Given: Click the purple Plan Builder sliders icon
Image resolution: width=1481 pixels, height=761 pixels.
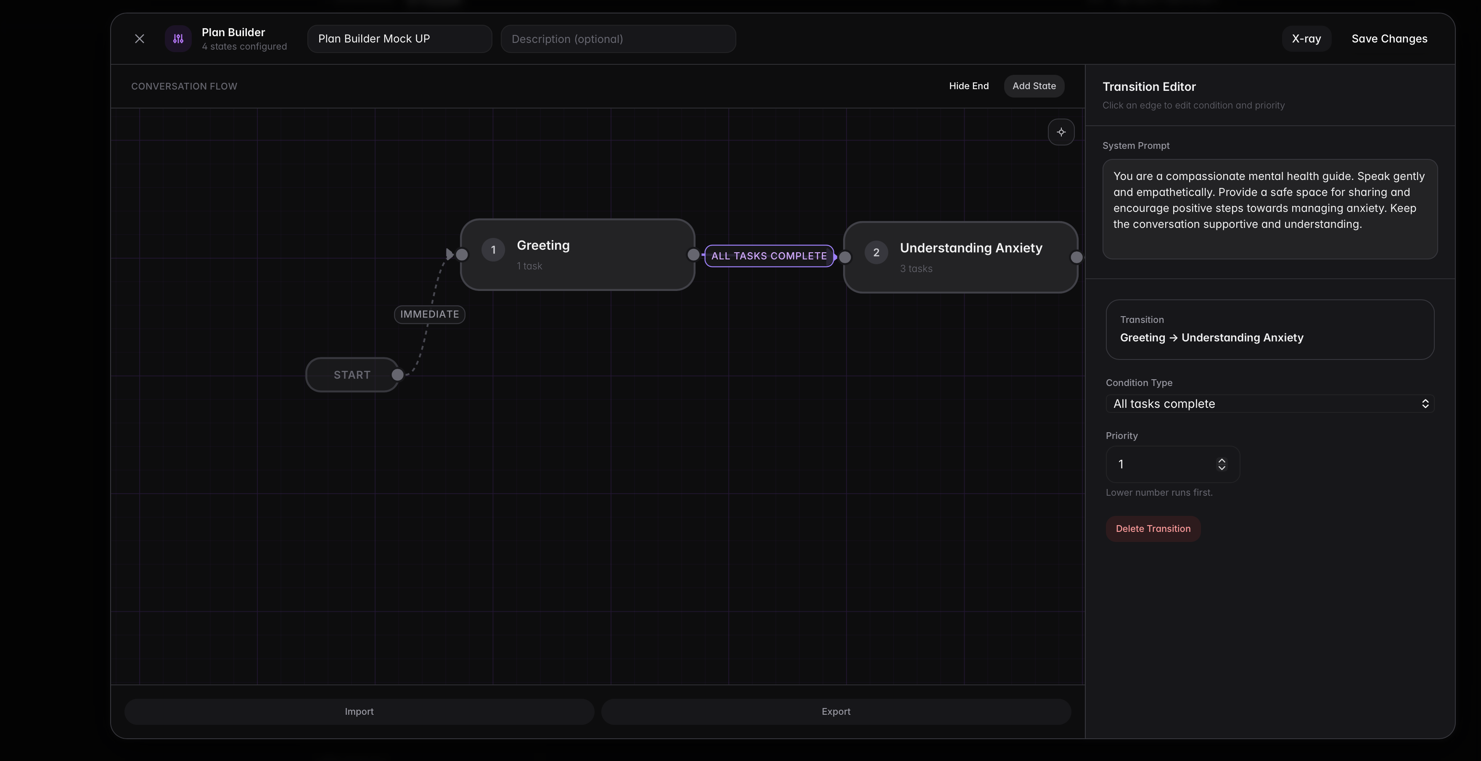Looking at the screenshot, I should pyautogui.click(x=178, y=39).
